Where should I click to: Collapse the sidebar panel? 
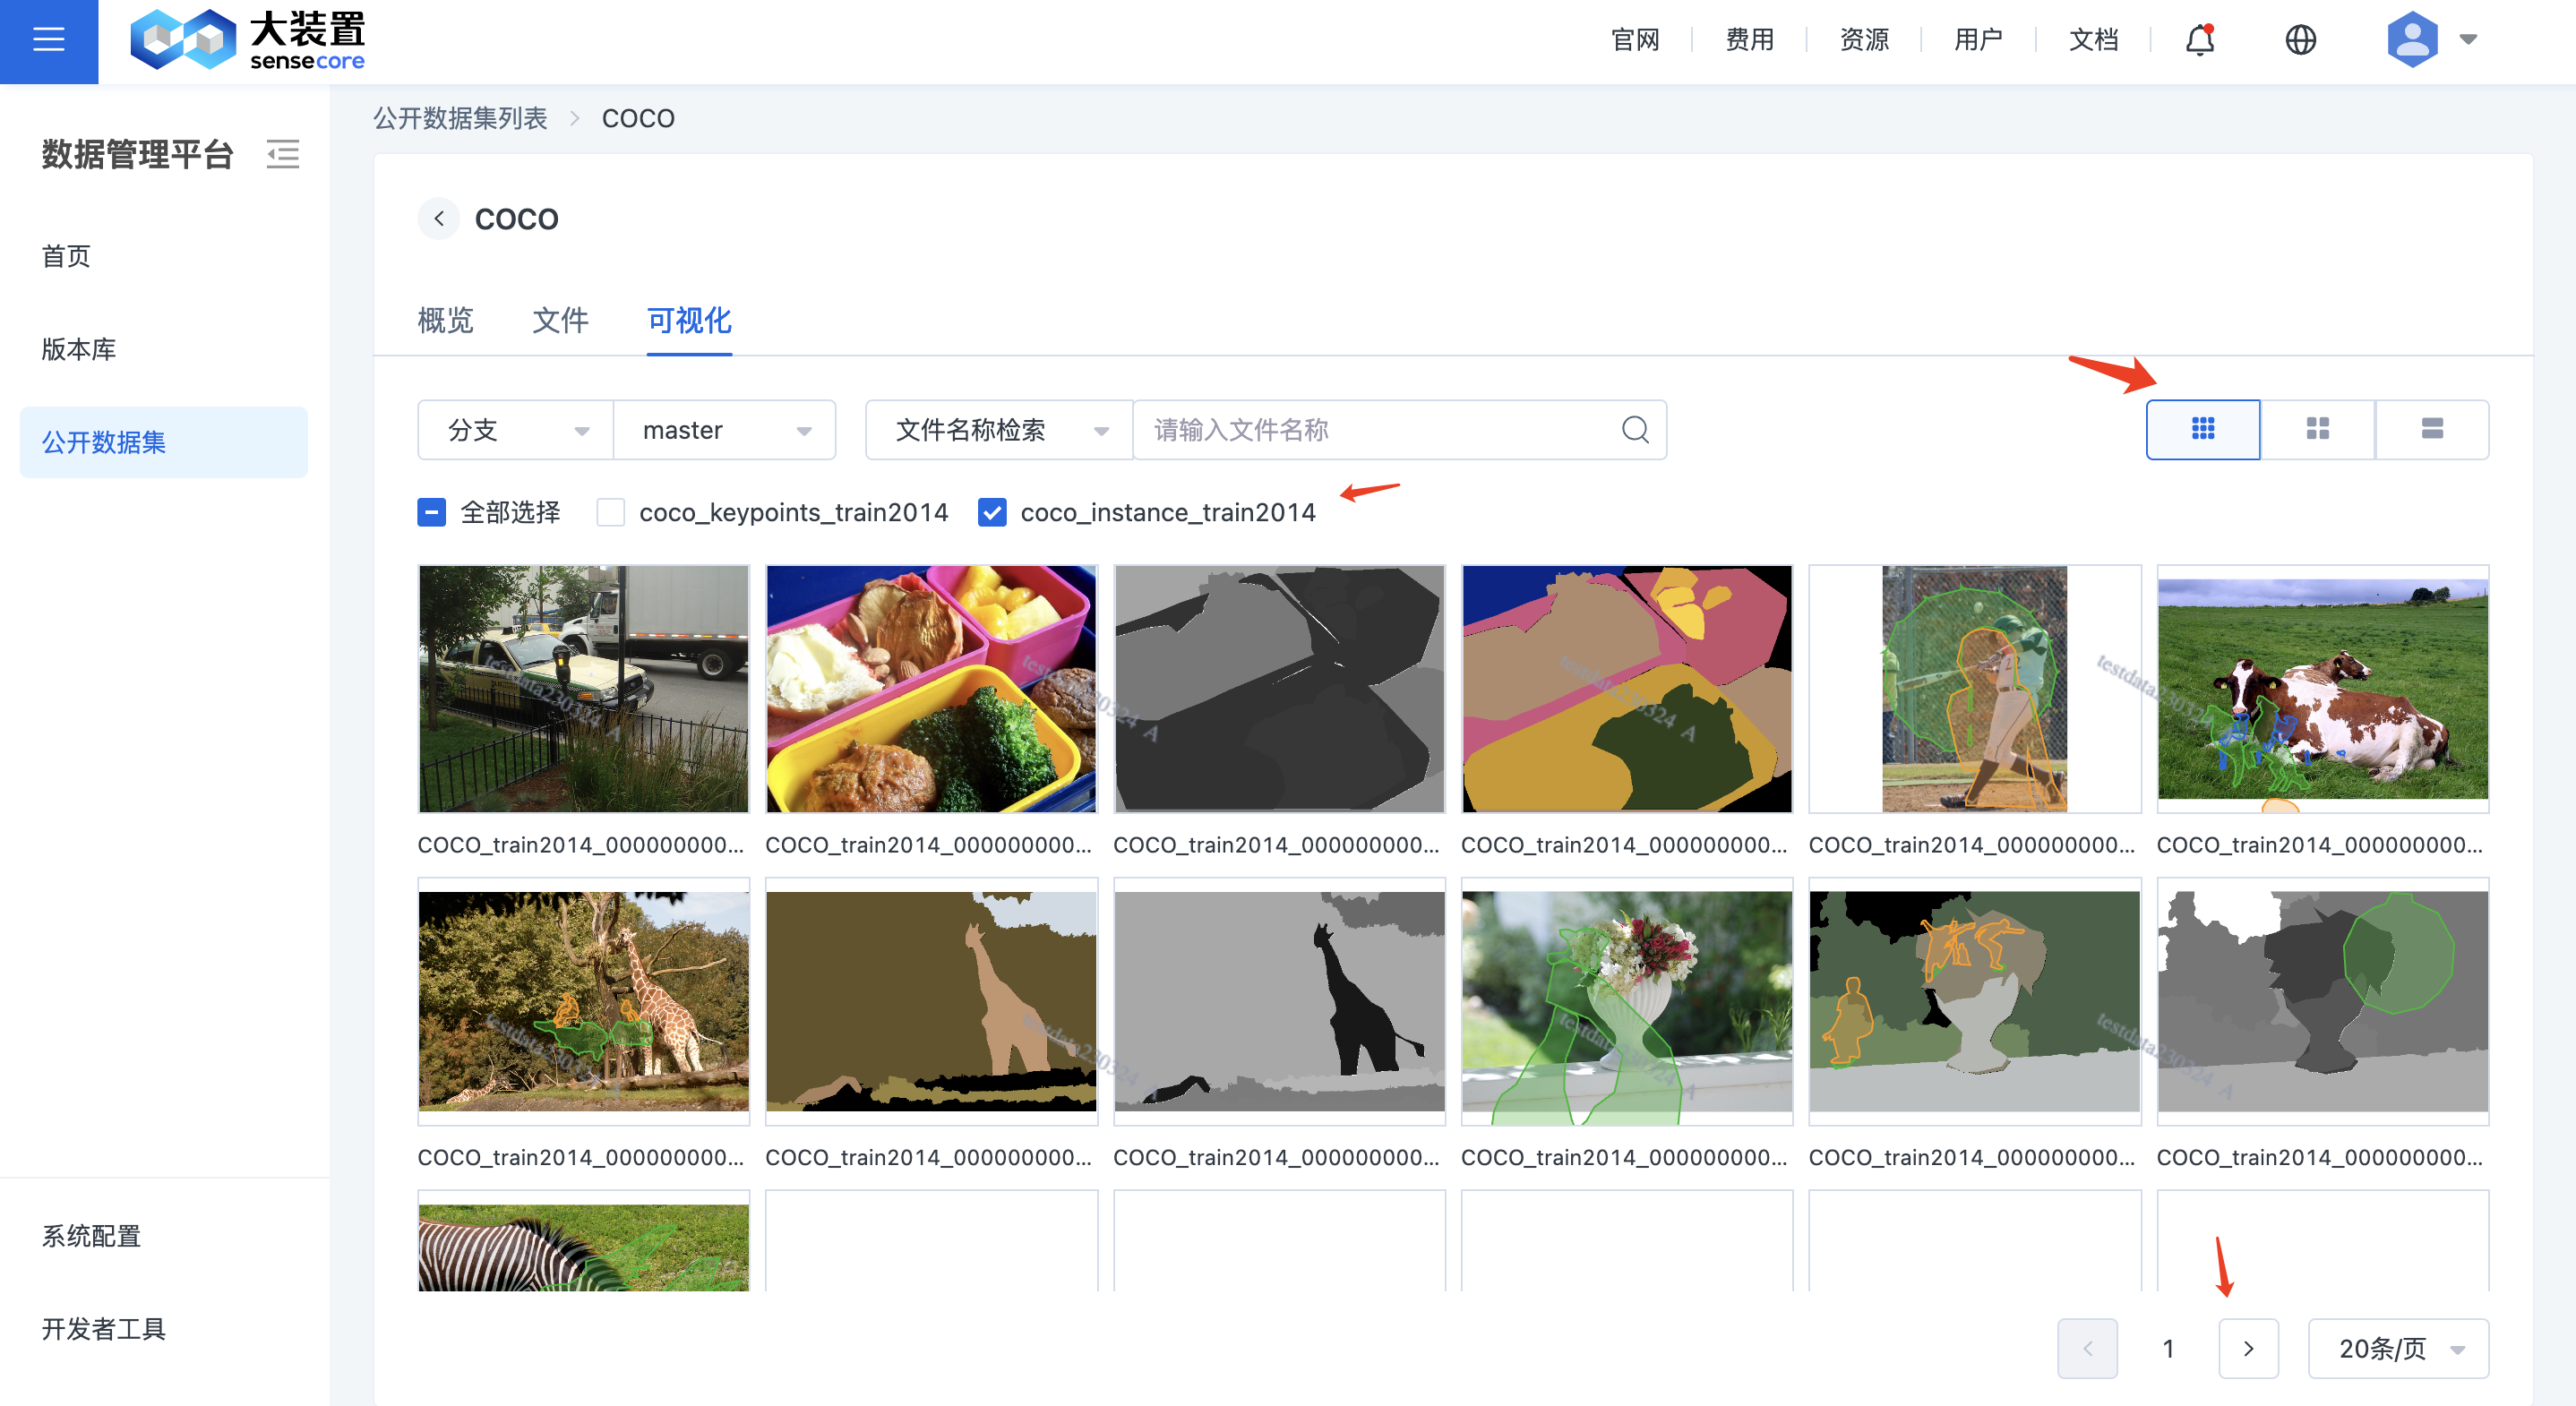point(283,155)
